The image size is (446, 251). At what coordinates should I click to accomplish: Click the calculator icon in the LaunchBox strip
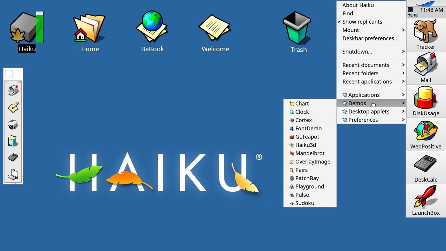[x=13, y=157]
